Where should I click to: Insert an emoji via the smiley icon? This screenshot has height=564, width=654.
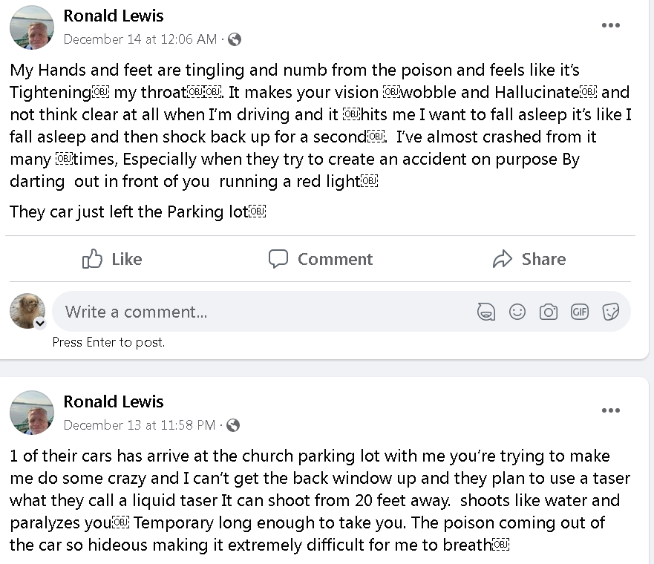[517, 312]
